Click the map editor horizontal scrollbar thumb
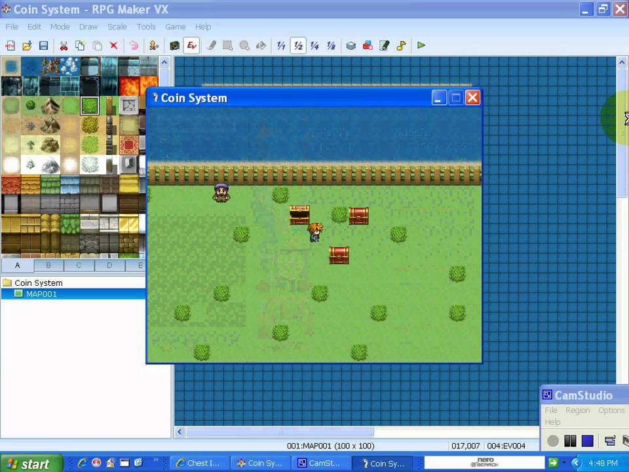This screenshot has width=629, height=472. [280, 432]
